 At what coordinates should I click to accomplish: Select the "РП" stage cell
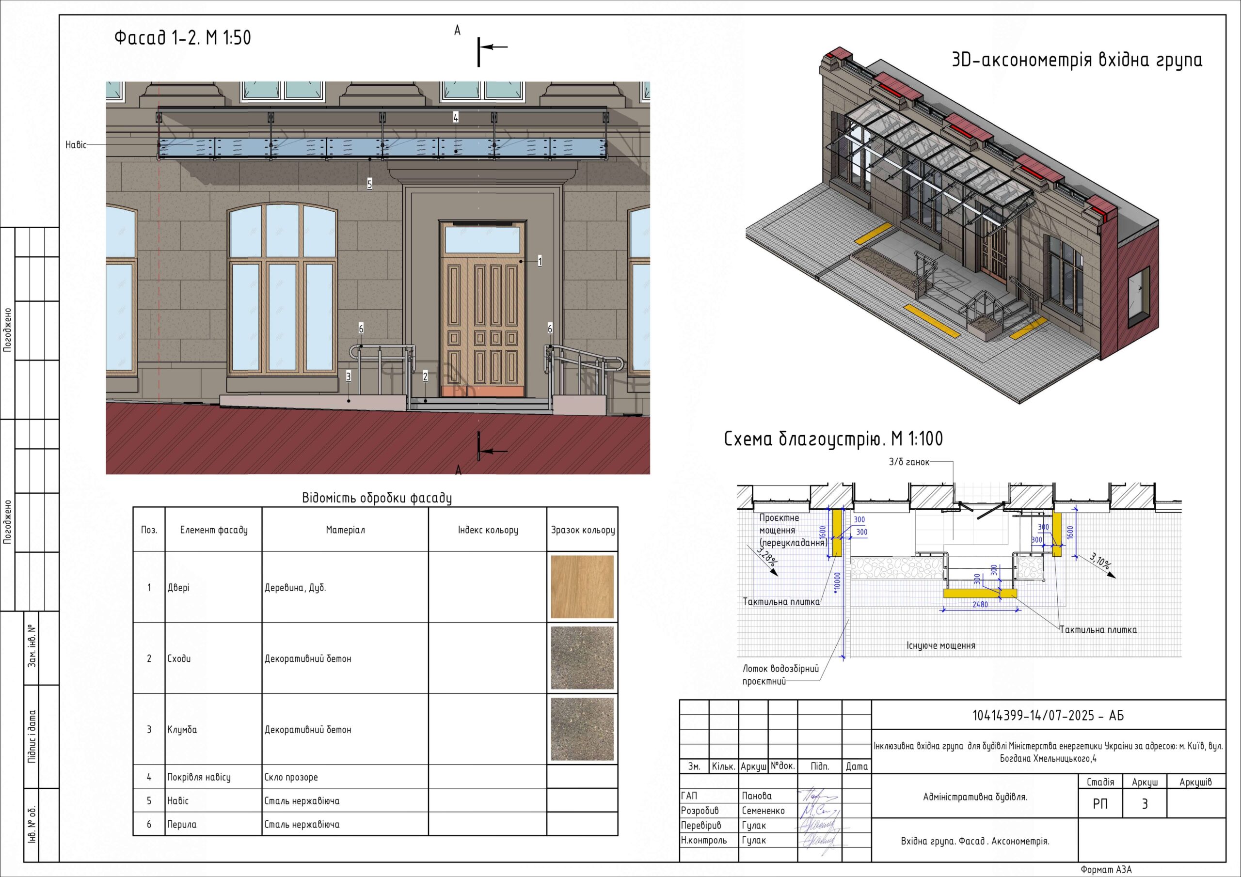pos(1100,804)
